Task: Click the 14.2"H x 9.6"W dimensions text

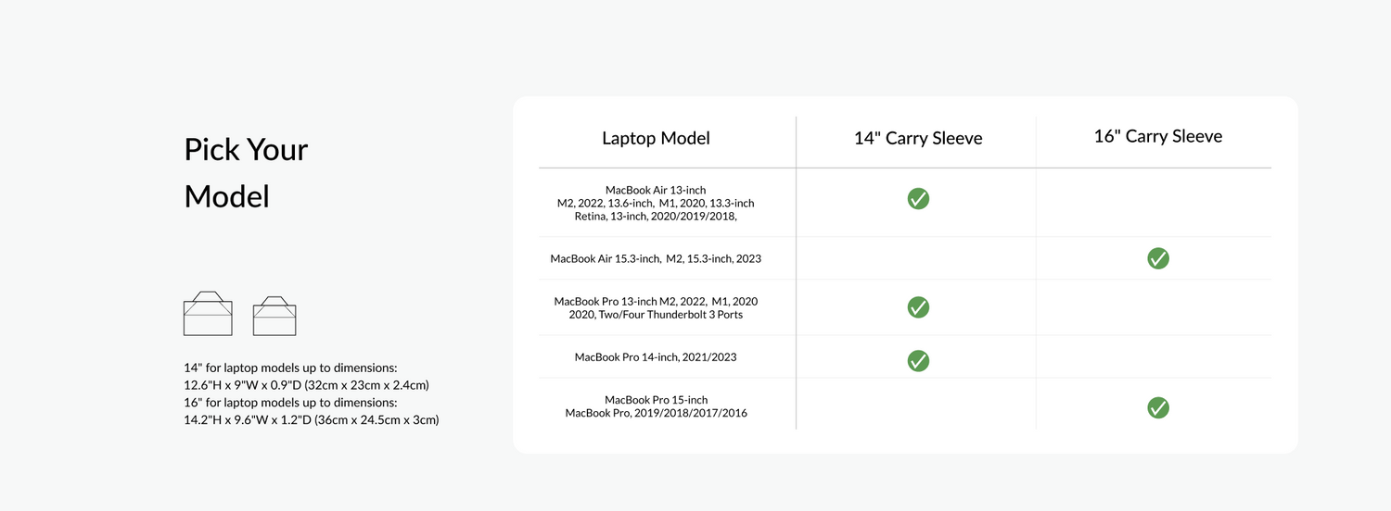Action: pyautogui.click(x=311, y=420)
